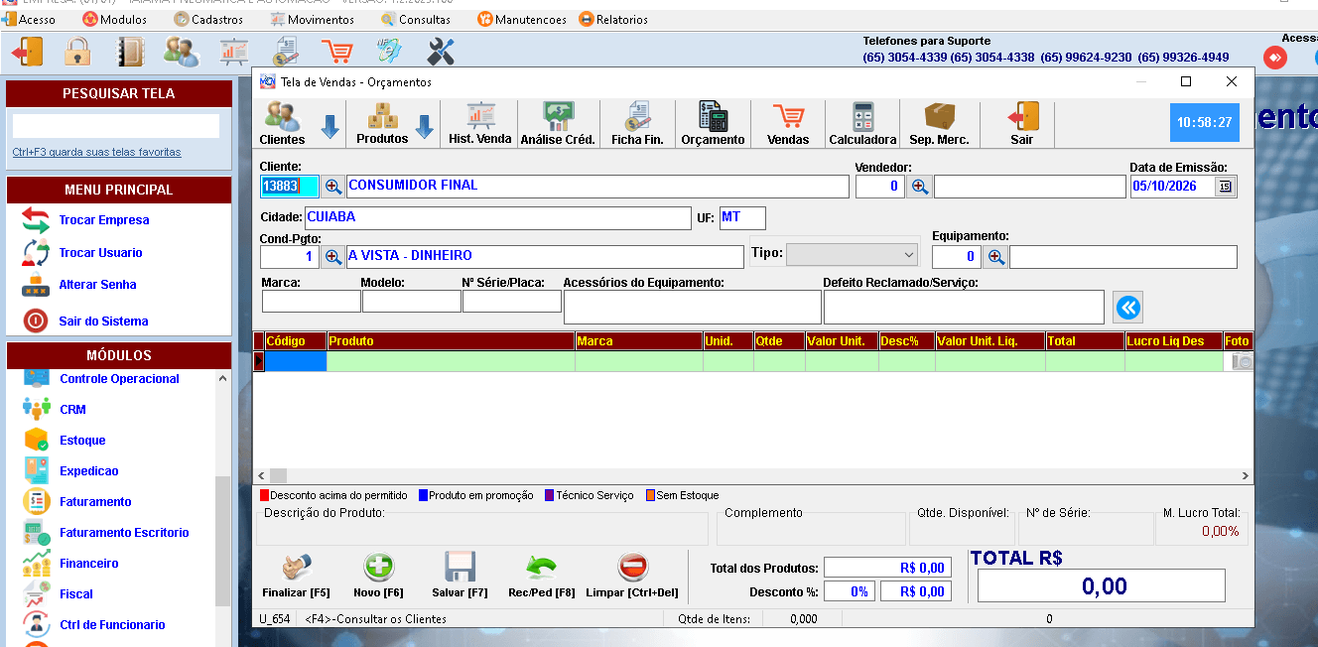Open Análise Créd. credit analysis

click(x=558, y=124)
